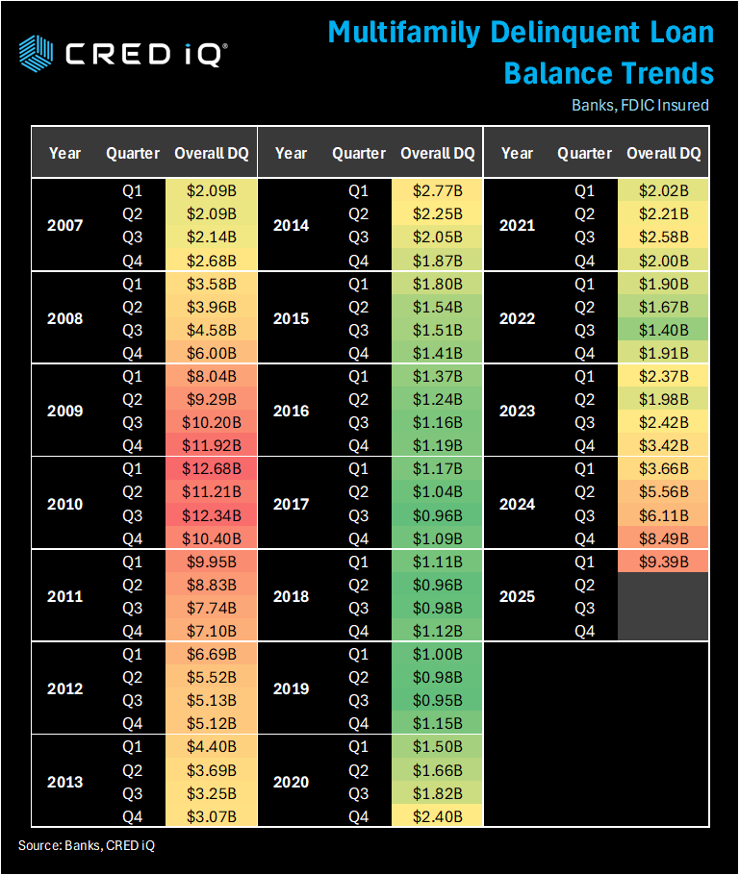The image size is (739, 875).
Task: Click the 2021 year row label
Action: [517, 226]
